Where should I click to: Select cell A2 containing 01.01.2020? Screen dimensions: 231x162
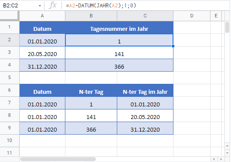point(42,40)
